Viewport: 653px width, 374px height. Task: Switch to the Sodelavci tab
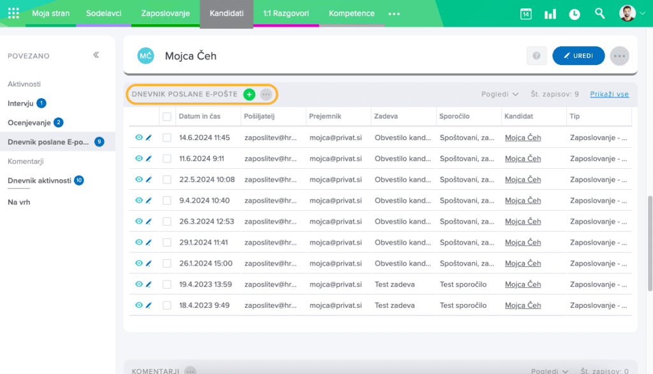coord(104,13)
